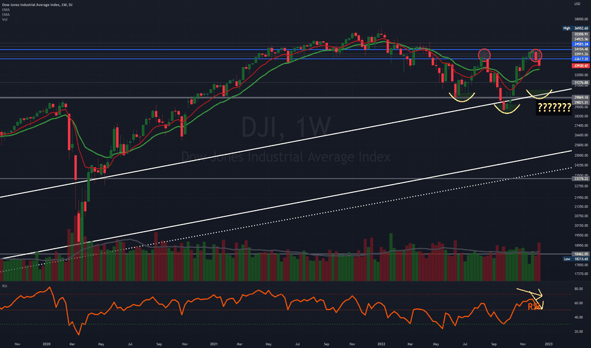Click the High 36952.65 price label
The width and height of the screenshot is (591, 348).
tap(576, 28)
